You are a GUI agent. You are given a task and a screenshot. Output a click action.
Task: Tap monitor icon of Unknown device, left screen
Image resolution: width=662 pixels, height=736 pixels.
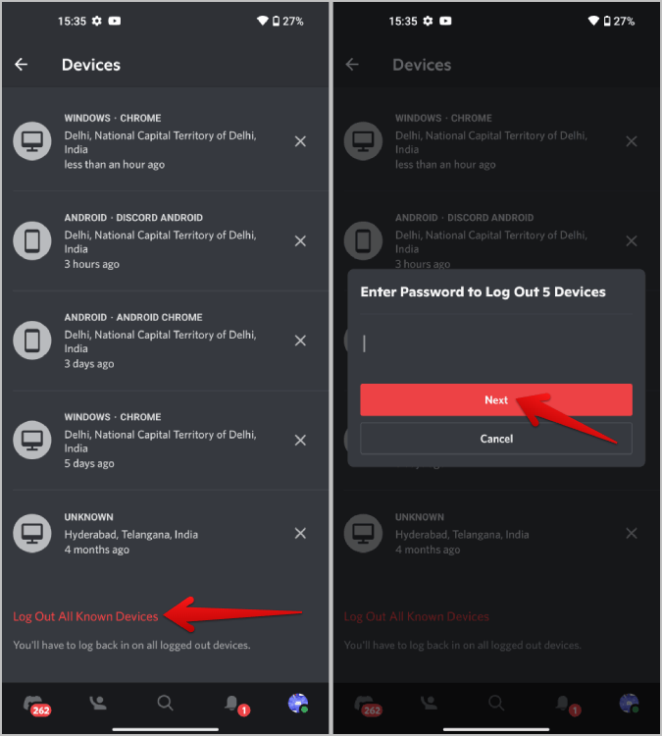[32, 533]
